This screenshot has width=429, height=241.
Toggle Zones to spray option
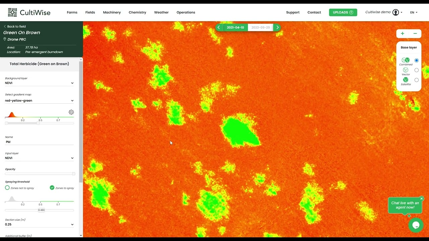(52, 188)
